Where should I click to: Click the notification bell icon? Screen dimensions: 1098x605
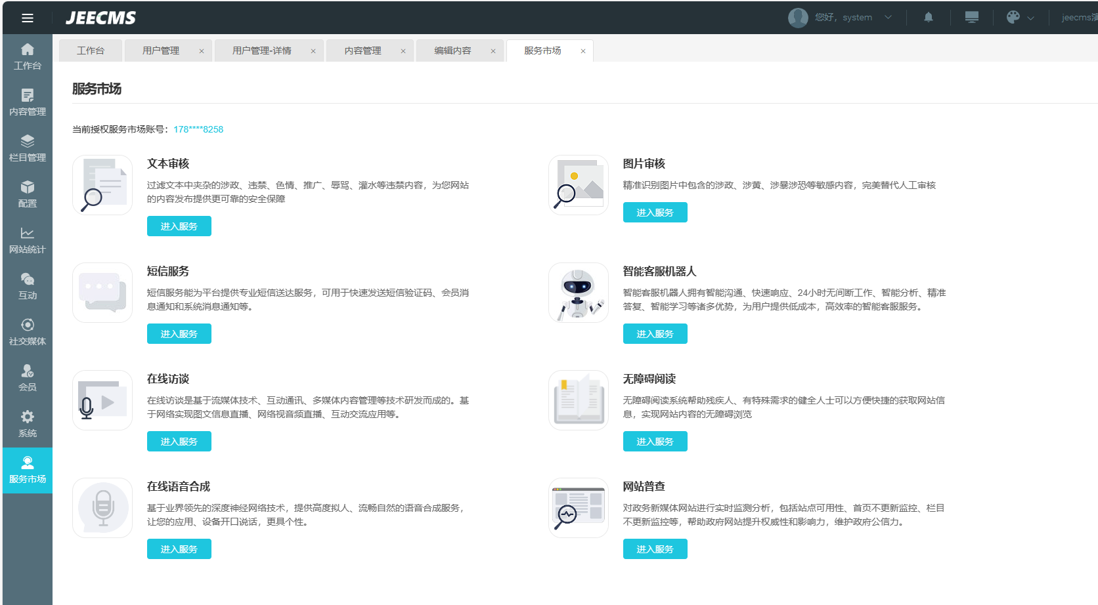(929, 18)
